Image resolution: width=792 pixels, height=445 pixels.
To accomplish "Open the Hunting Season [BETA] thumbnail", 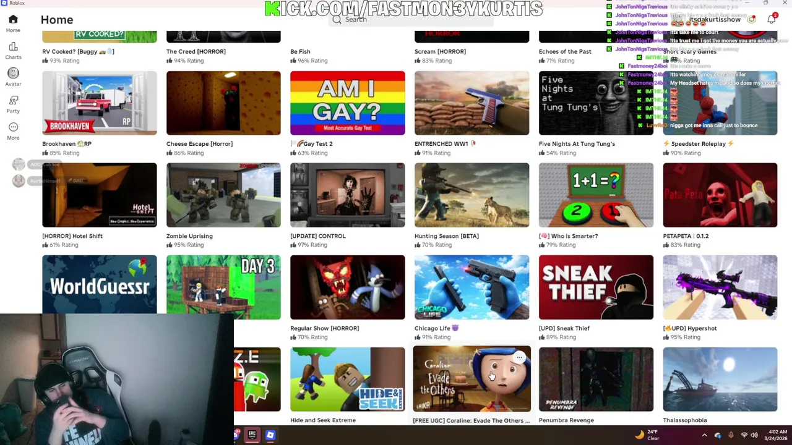I will (471, 195).
